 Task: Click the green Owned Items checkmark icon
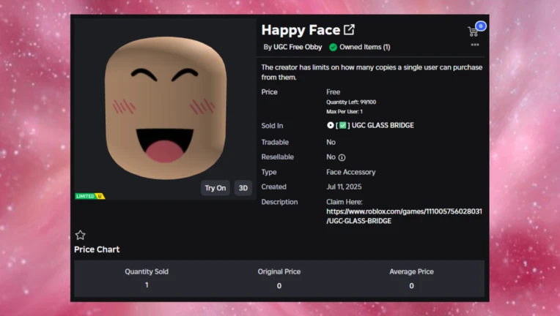coord(333,47)
